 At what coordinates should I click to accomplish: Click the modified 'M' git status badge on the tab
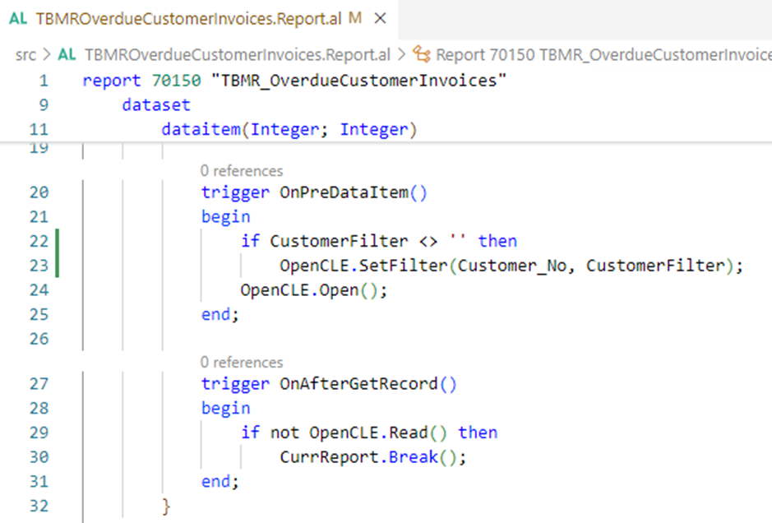pos(355,18)
